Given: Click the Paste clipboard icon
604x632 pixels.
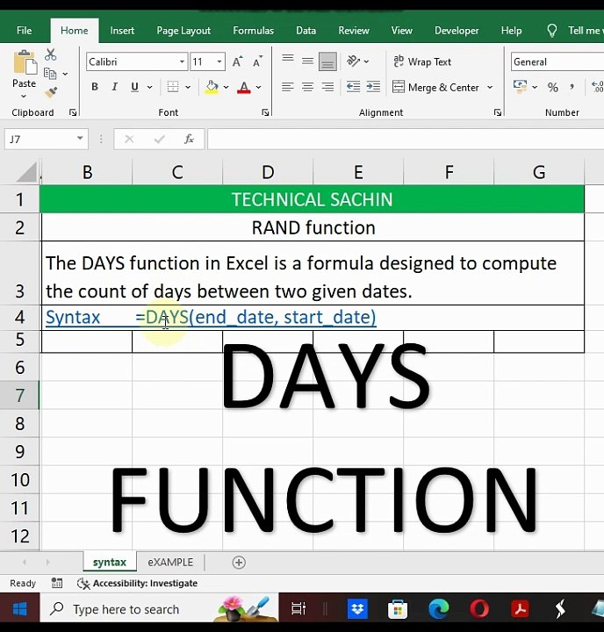Looking at the screenshot, I should point(25,63).
